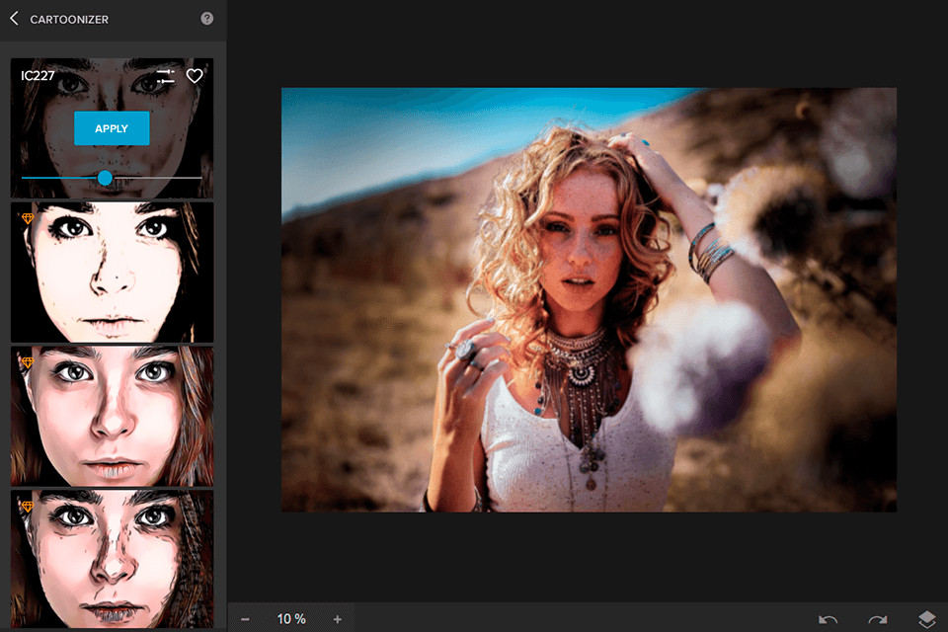Expand the zoom percentage control
948x632 pixels.
(291, 619)
